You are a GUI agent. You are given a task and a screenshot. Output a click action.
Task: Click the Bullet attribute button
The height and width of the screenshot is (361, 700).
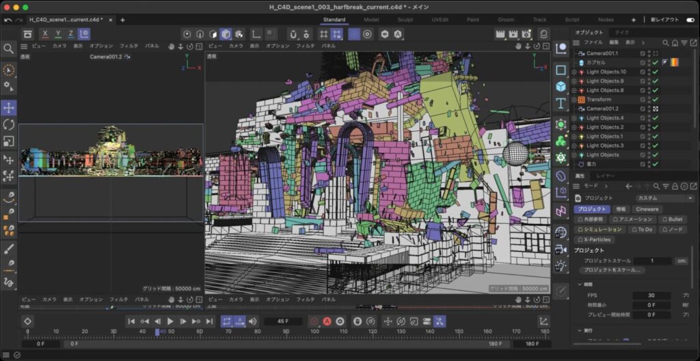674,219
